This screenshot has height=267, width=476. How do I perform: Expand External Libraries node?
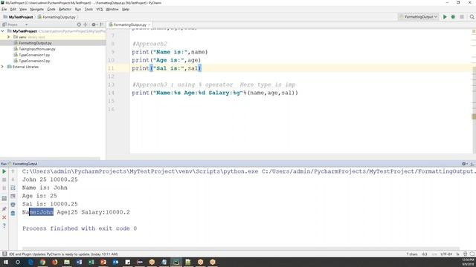point(3,67)
